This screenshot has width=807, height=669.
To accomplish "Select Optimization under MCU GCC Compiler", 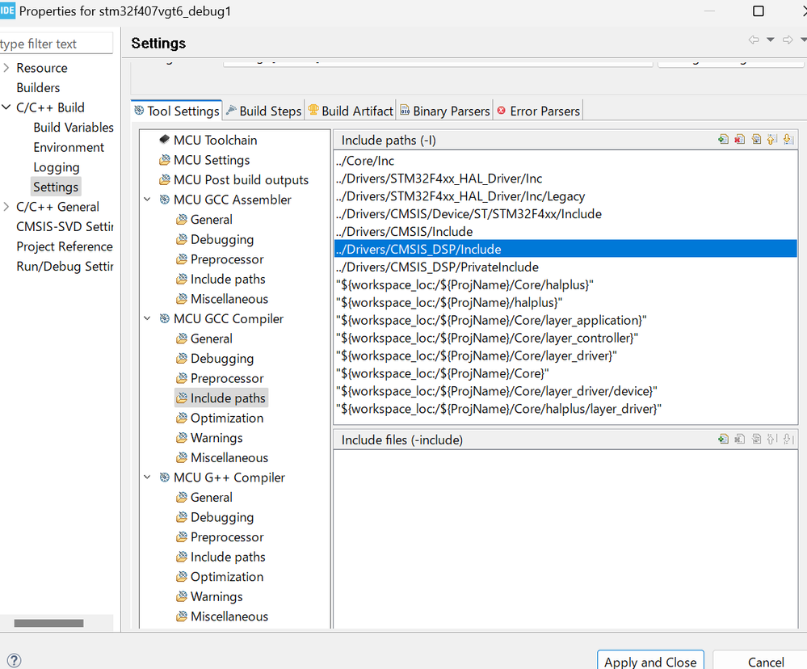I will tap(226, 418).
